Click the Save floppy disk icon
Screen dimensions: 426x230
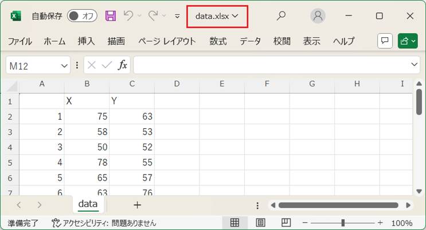[110, 16]
